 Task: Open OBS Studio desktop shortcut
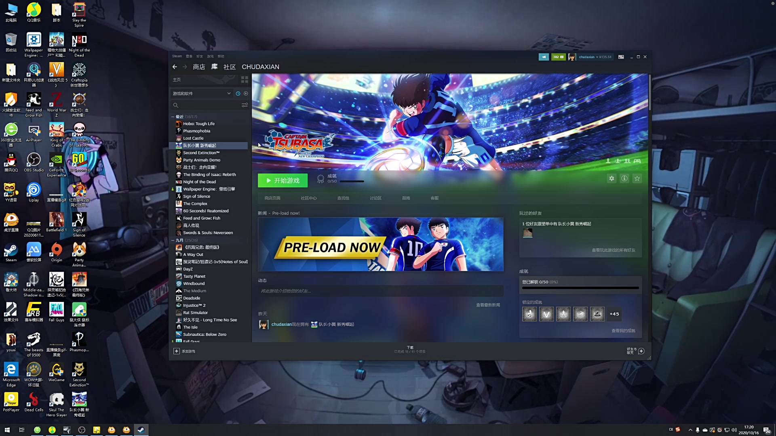(34, 162)
